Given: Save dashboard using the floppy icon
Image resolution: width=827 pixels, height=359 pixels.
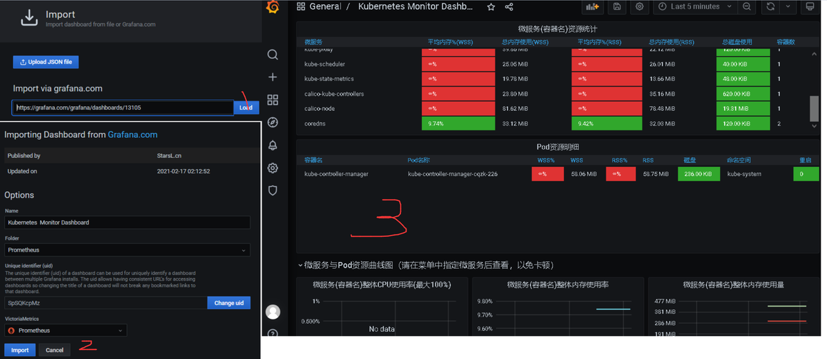Looking at the screenshot, I should [617, 6].
